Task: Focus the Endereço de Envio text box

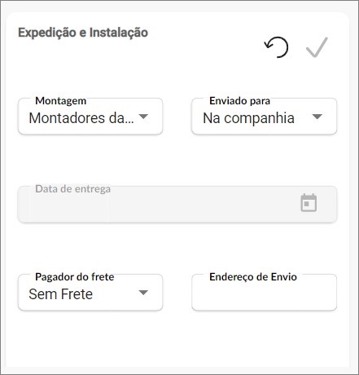Action: [x=264, y=293]
